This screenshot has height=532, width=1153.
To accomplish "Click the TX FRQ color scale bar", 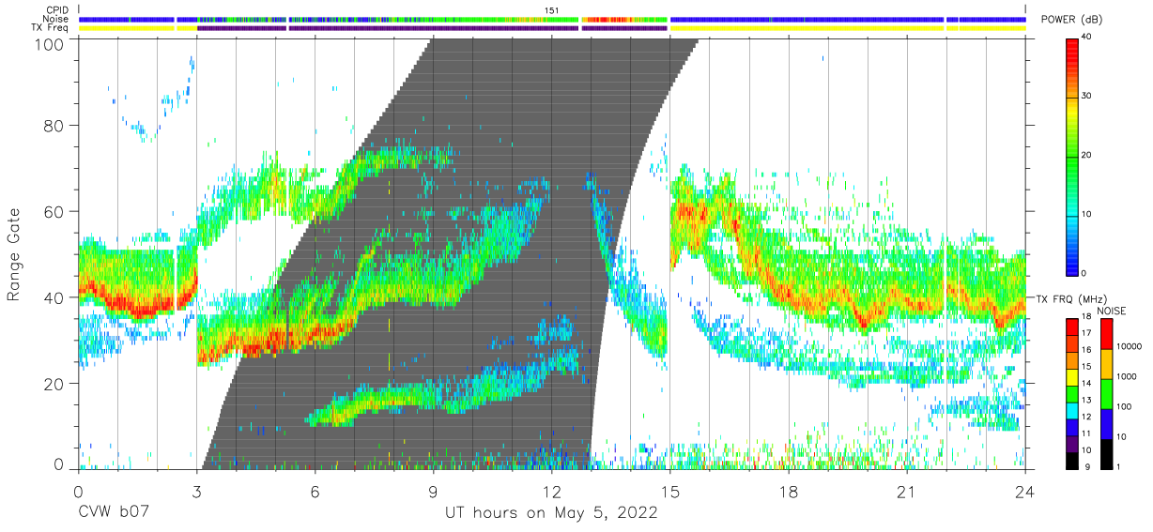I will tap(1072, 393).
